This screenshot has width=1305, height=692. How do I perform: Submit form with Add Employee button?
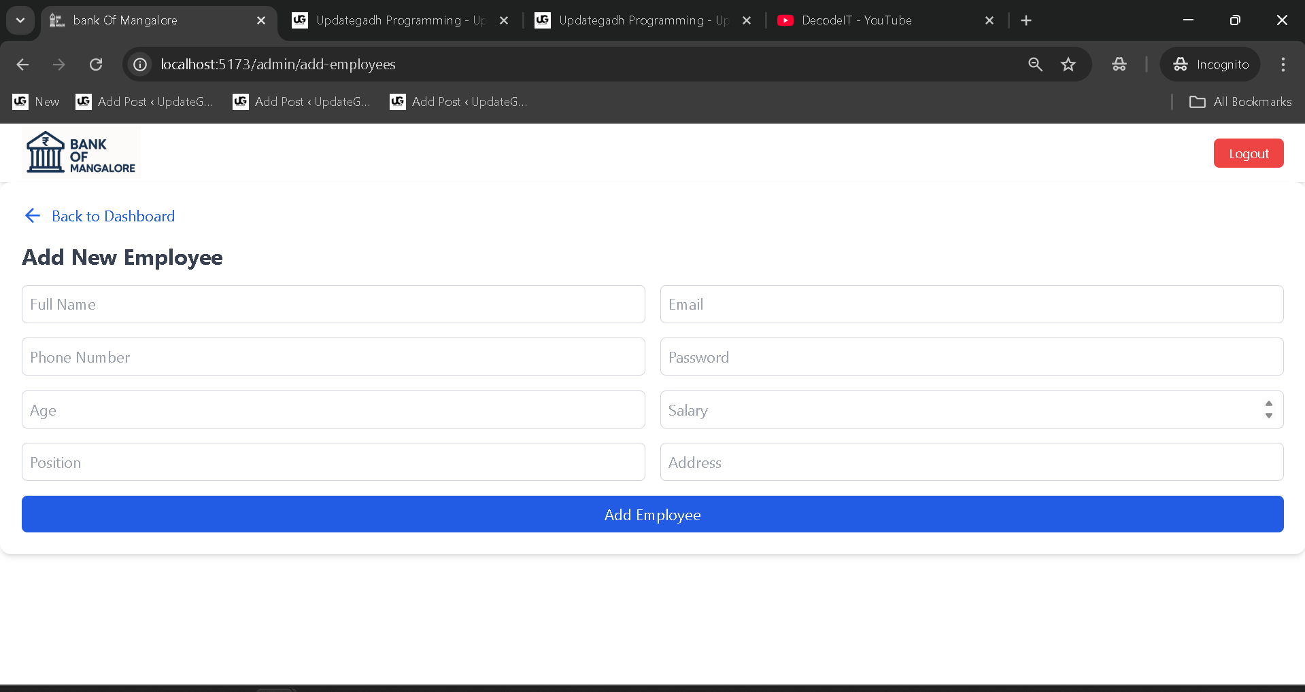[x=652, y=515]
